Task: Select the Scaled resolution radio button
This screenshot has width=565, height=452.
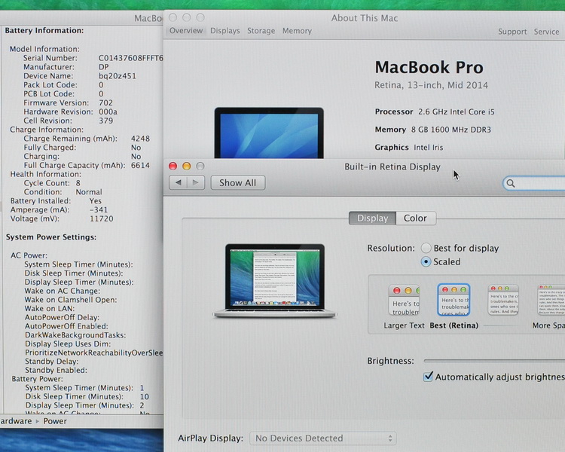Action: (x=426, y=261)
